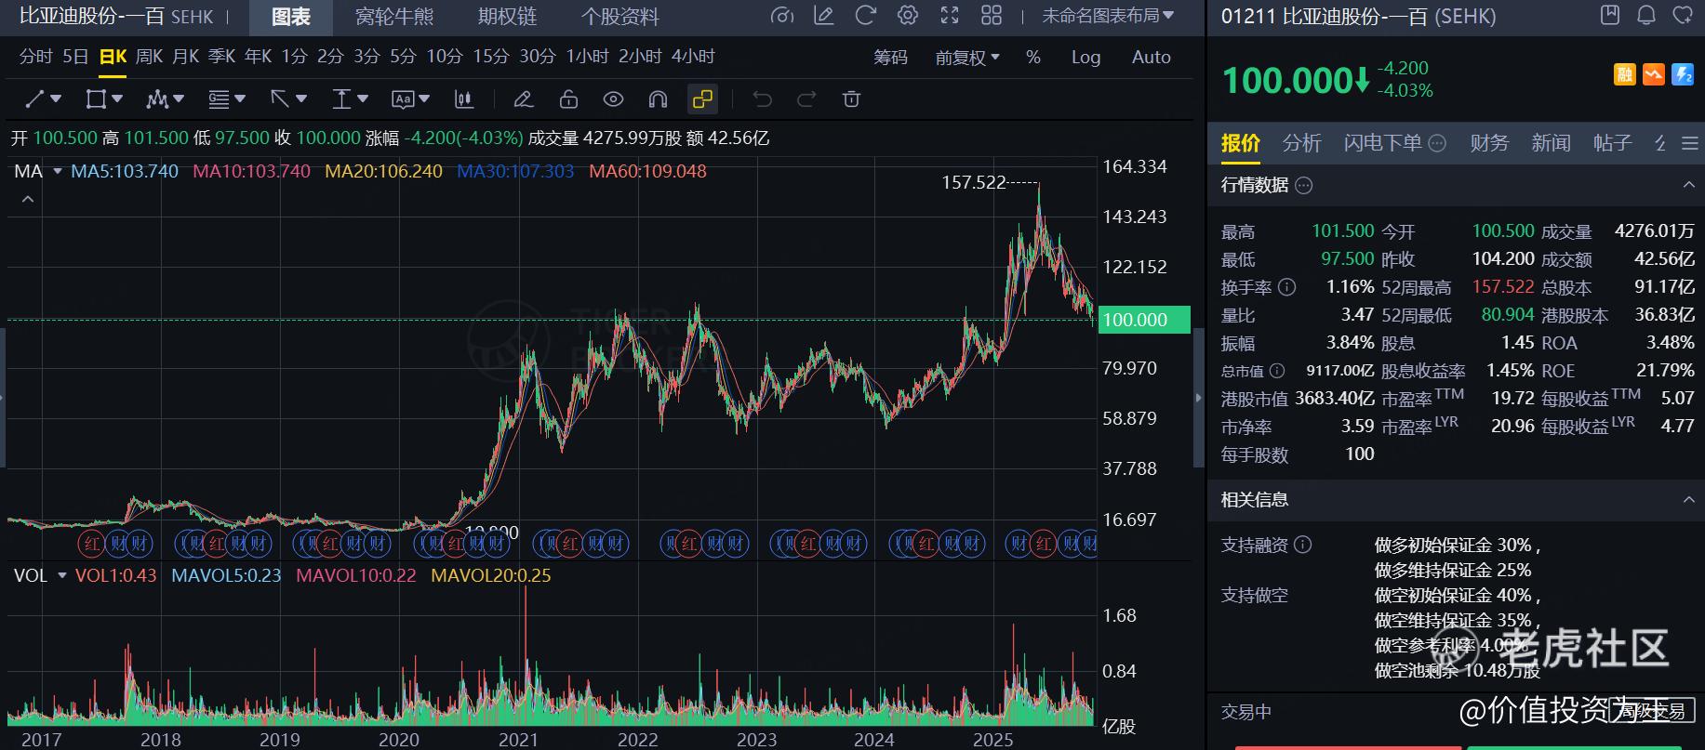Click the delete drawings trash icon
Image resolution: width=1705 pixels, height=750 pixels.
pyautogui.click(x=851, y=99)
